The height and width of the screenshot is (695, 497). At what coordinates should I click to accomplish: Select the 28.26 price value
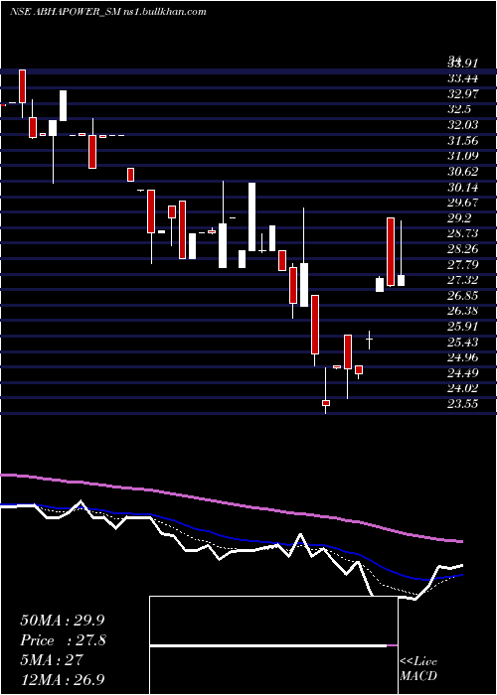463,249
